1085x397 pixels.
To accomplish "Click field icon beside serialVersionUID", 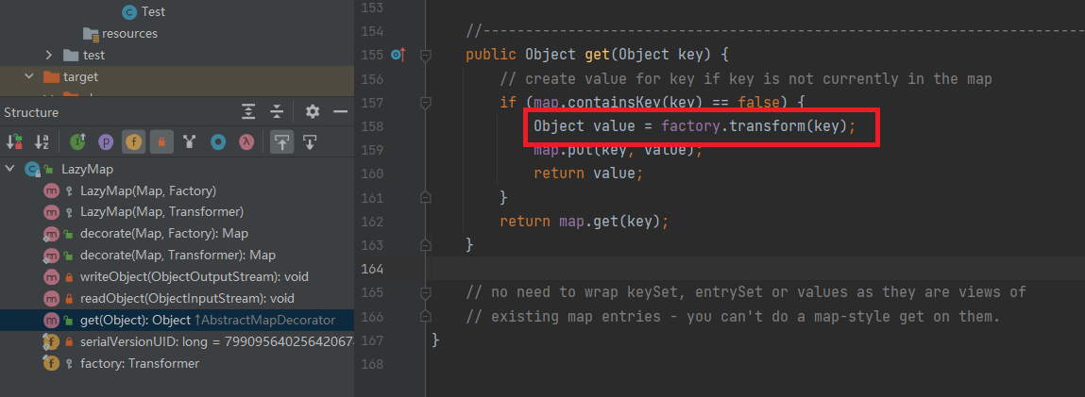I will coord(51,341).
